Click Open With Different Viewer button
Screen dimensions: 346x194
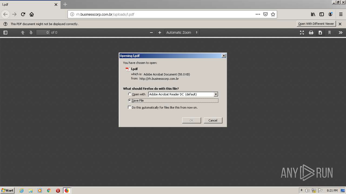coord(316,24)
